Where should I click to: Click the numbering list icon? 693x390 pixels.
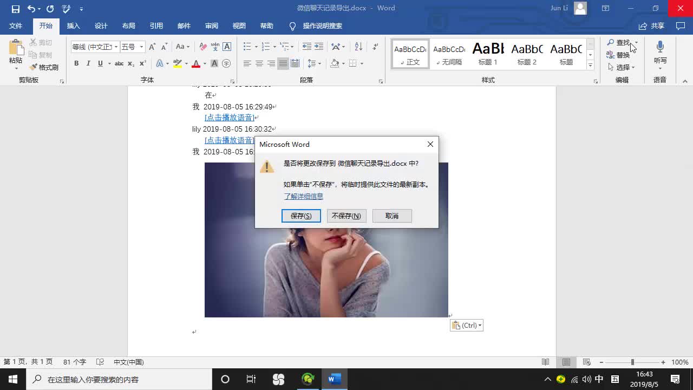(x=265, y=47)
